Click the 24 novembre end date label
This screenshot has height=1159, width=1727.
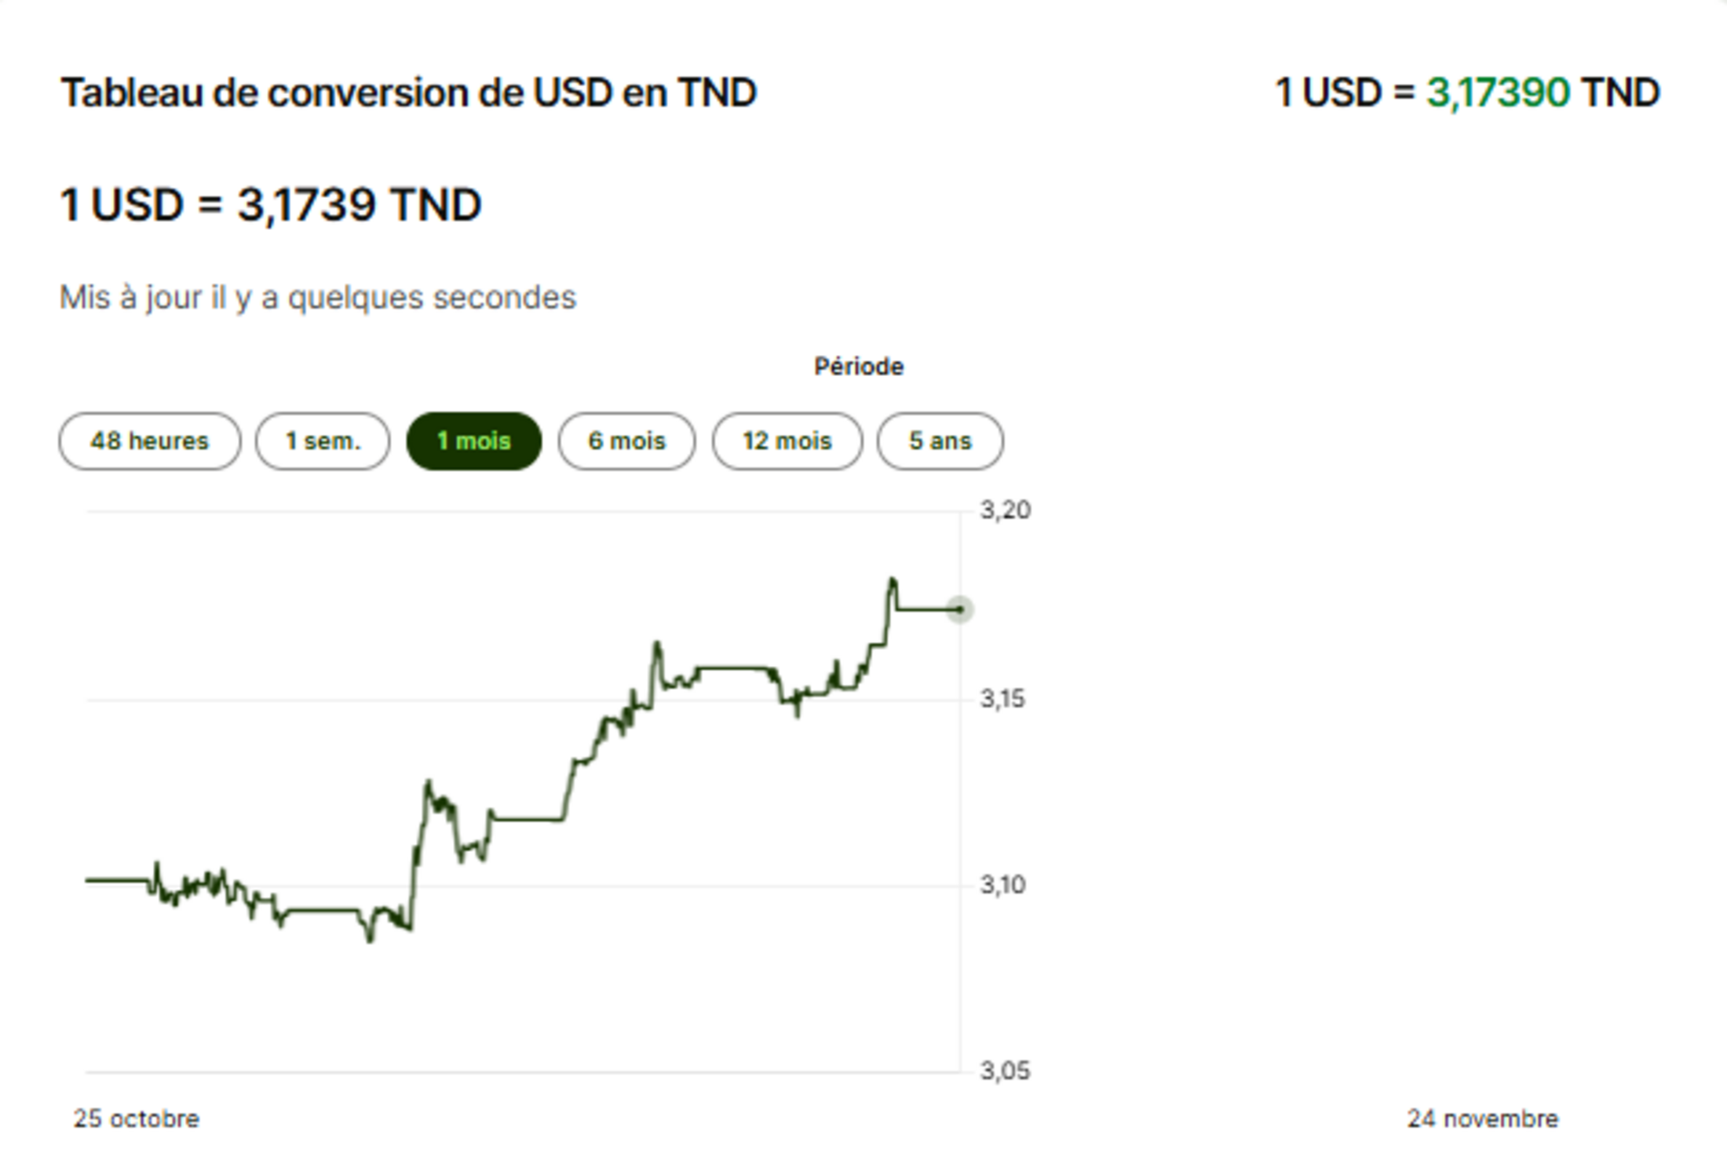click(x=1482, y=1118)
